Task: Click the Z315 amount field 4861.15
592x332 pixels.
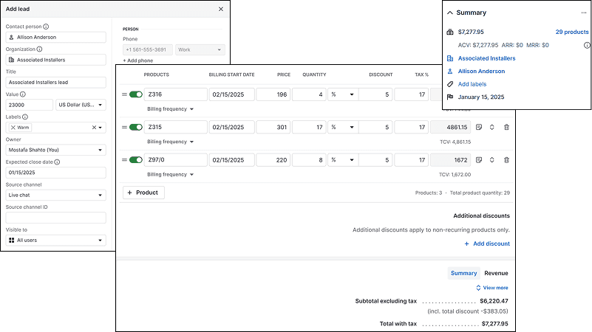Action: pyautogui.click(x=451, y=127)
